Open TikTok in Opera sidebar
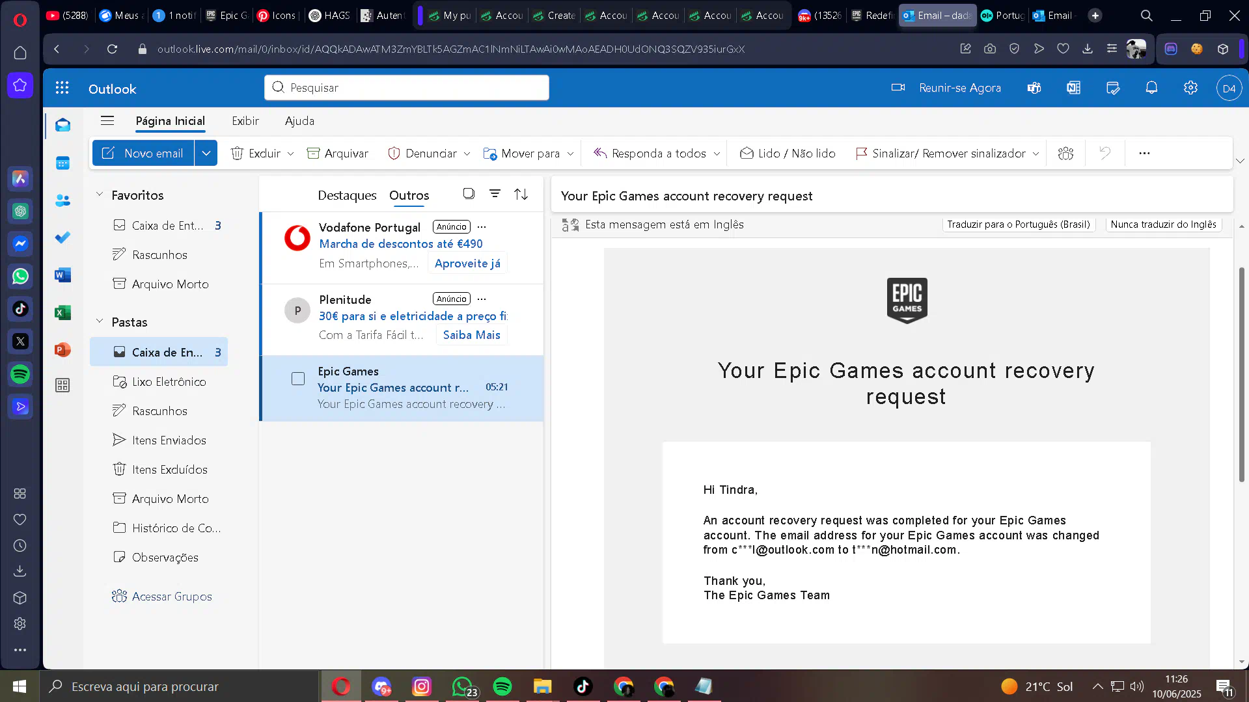1249x702 pixels. (x=20, y=309)
